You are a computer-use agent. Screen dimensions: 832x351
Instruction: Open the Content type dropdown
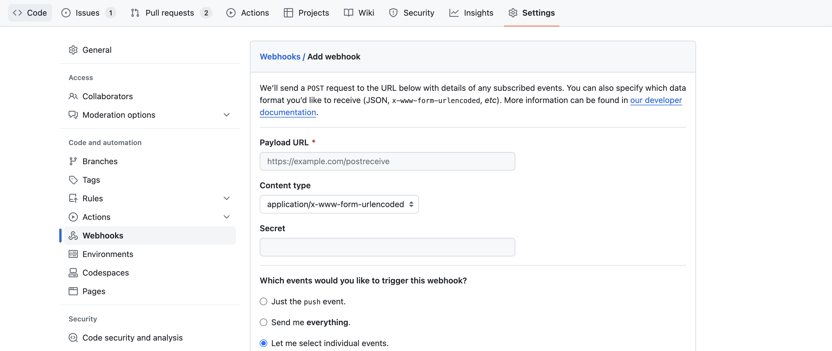point(339,204)
